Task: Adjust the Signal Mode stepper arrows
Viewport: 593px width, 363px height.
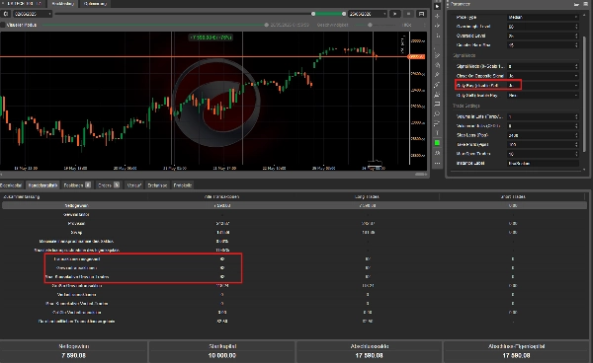Action: 576,66
